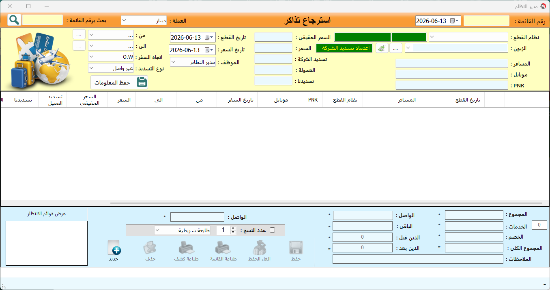The width and height of the screenshot is (550, 290).
Task: Click the الدين قبل value field
Action: 363,237
